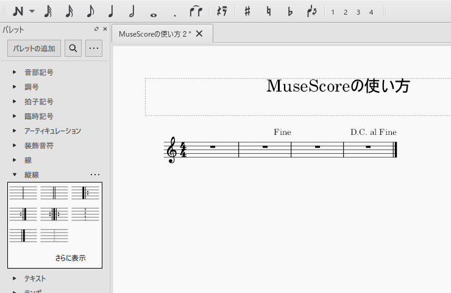Select end-start repeat barline in palette

54,214
